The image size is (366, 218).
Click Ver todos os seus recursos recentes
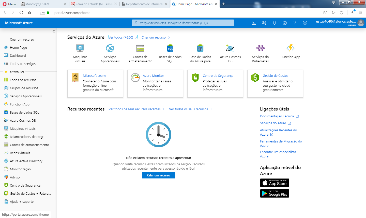click(x=136, y=109)
